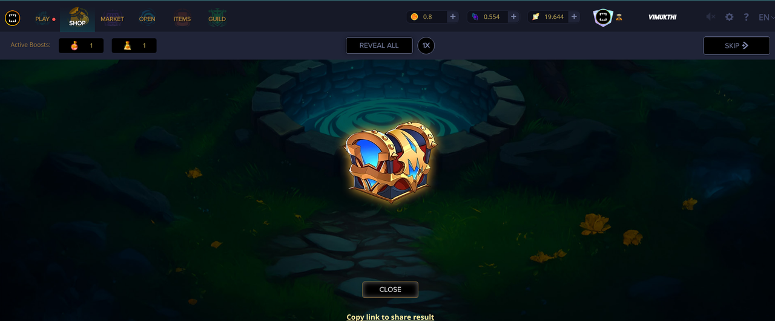Open the help question mark icon
This screenshot has width=775, height=321.
pos(747,17)
